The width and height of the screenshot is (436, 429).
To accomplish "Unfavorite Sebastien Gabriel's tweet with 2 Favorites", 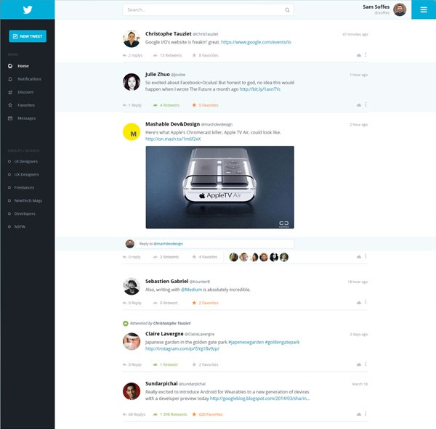I will pyautogui.click(x=205, y=303).
